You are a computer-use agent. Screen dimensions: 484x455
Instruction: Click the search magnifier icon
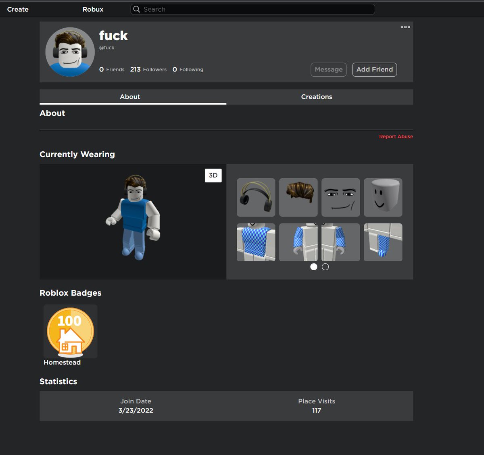click(x=137, y=9)
